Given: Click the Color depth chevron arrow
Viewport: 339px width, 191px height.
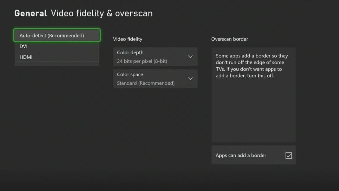Looking at the screenshot, I should click(x=190, y=57).
